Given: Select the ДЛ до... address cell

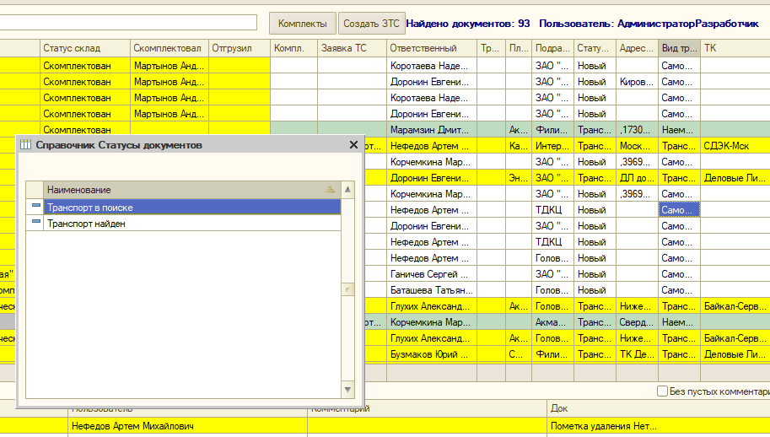Looking at the screenshot, I should [x=637, y=178].
